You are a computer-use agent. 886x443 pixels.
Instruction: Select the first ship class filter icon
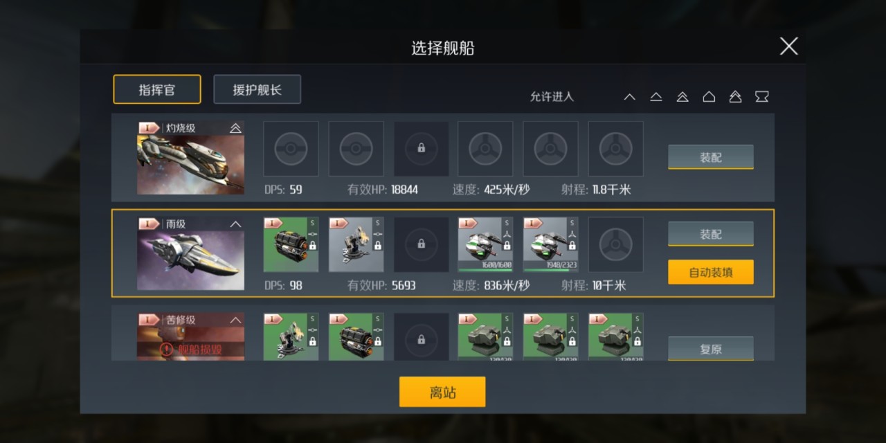coord(629,97)
